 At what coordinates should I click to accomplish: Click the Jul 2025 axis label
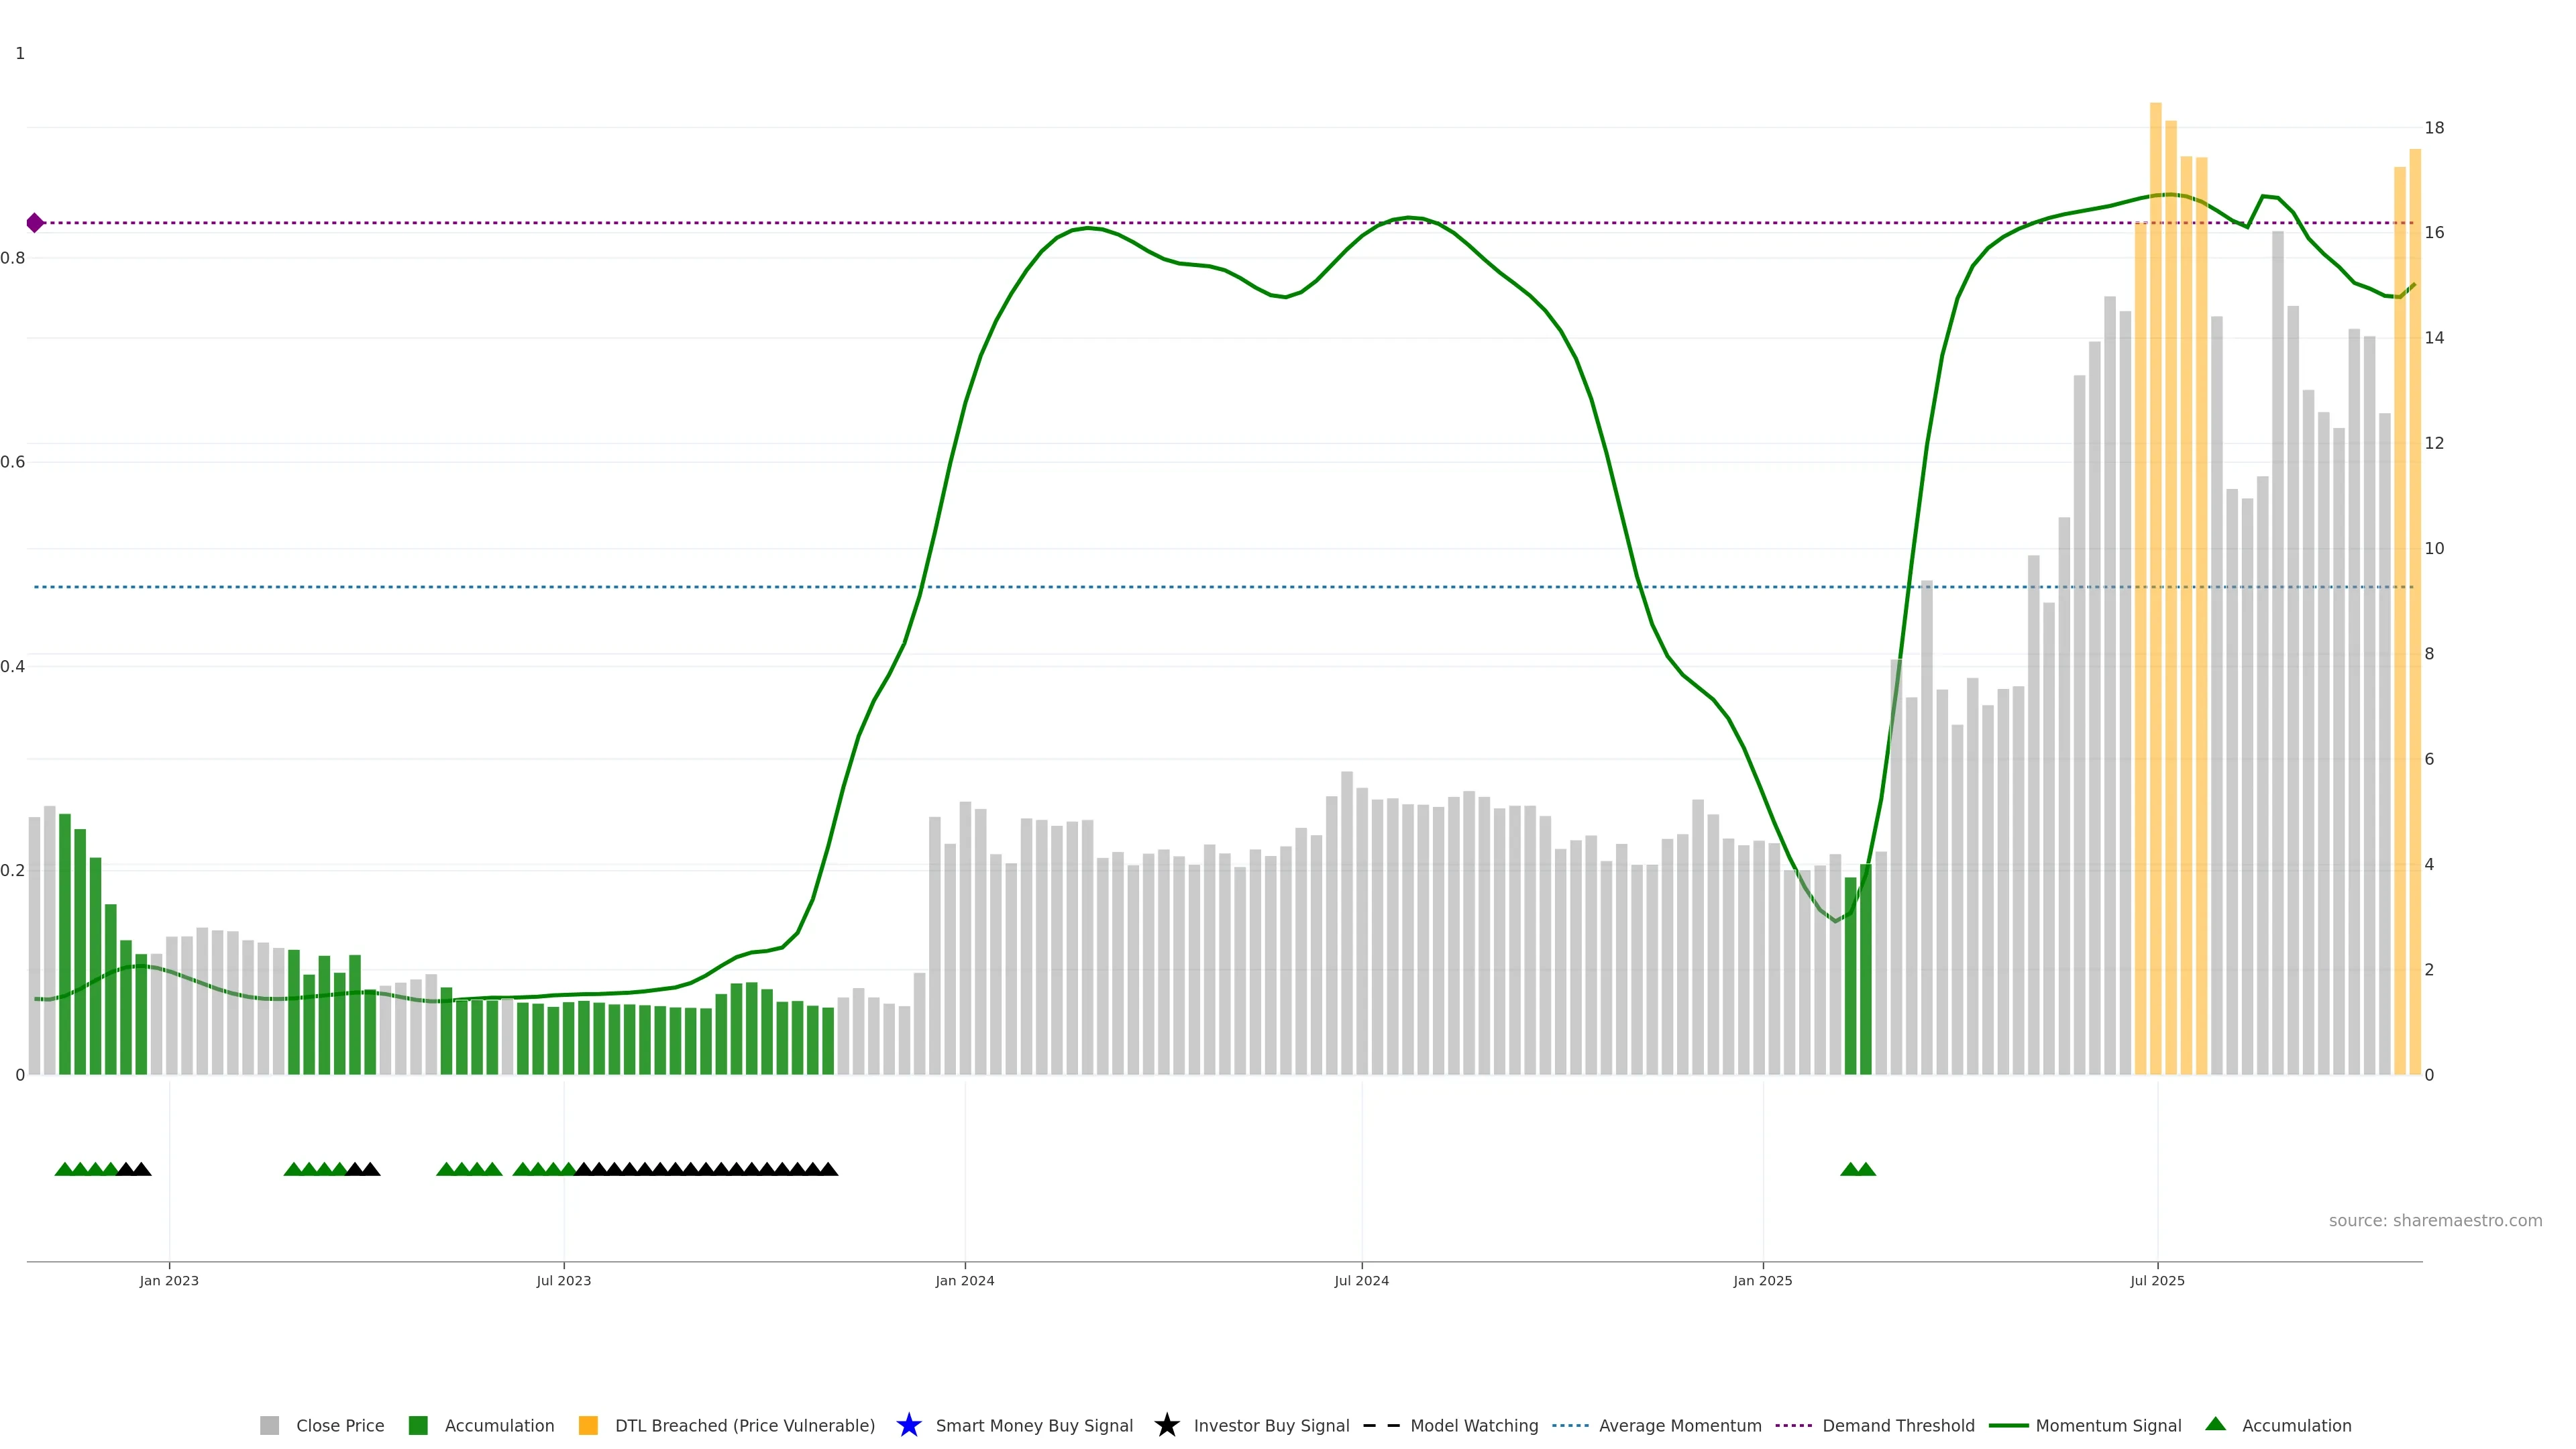[x=2157, y=1280]
